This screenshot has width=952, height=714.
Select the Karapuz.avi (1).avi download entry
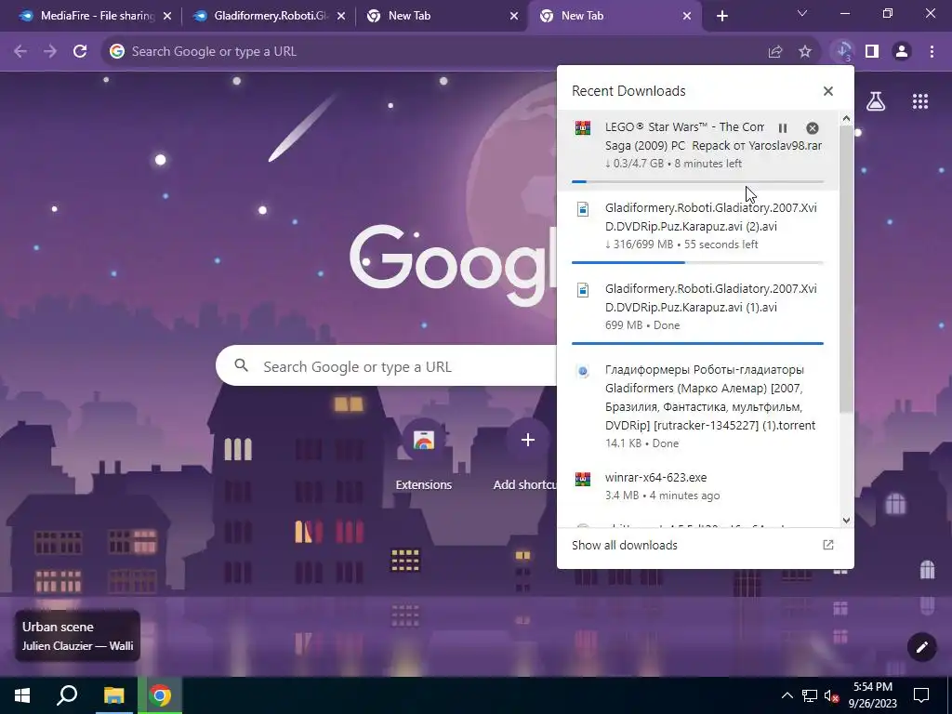click(697, 311)
